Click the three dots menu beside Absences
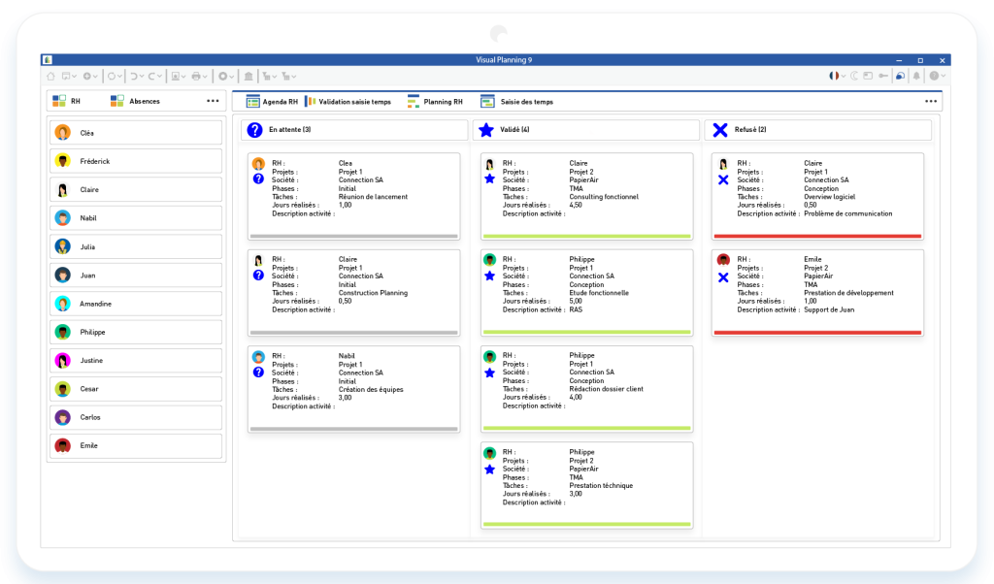This screenshot has height=584, width=994. pyautogui.click(x=213, y=101)
